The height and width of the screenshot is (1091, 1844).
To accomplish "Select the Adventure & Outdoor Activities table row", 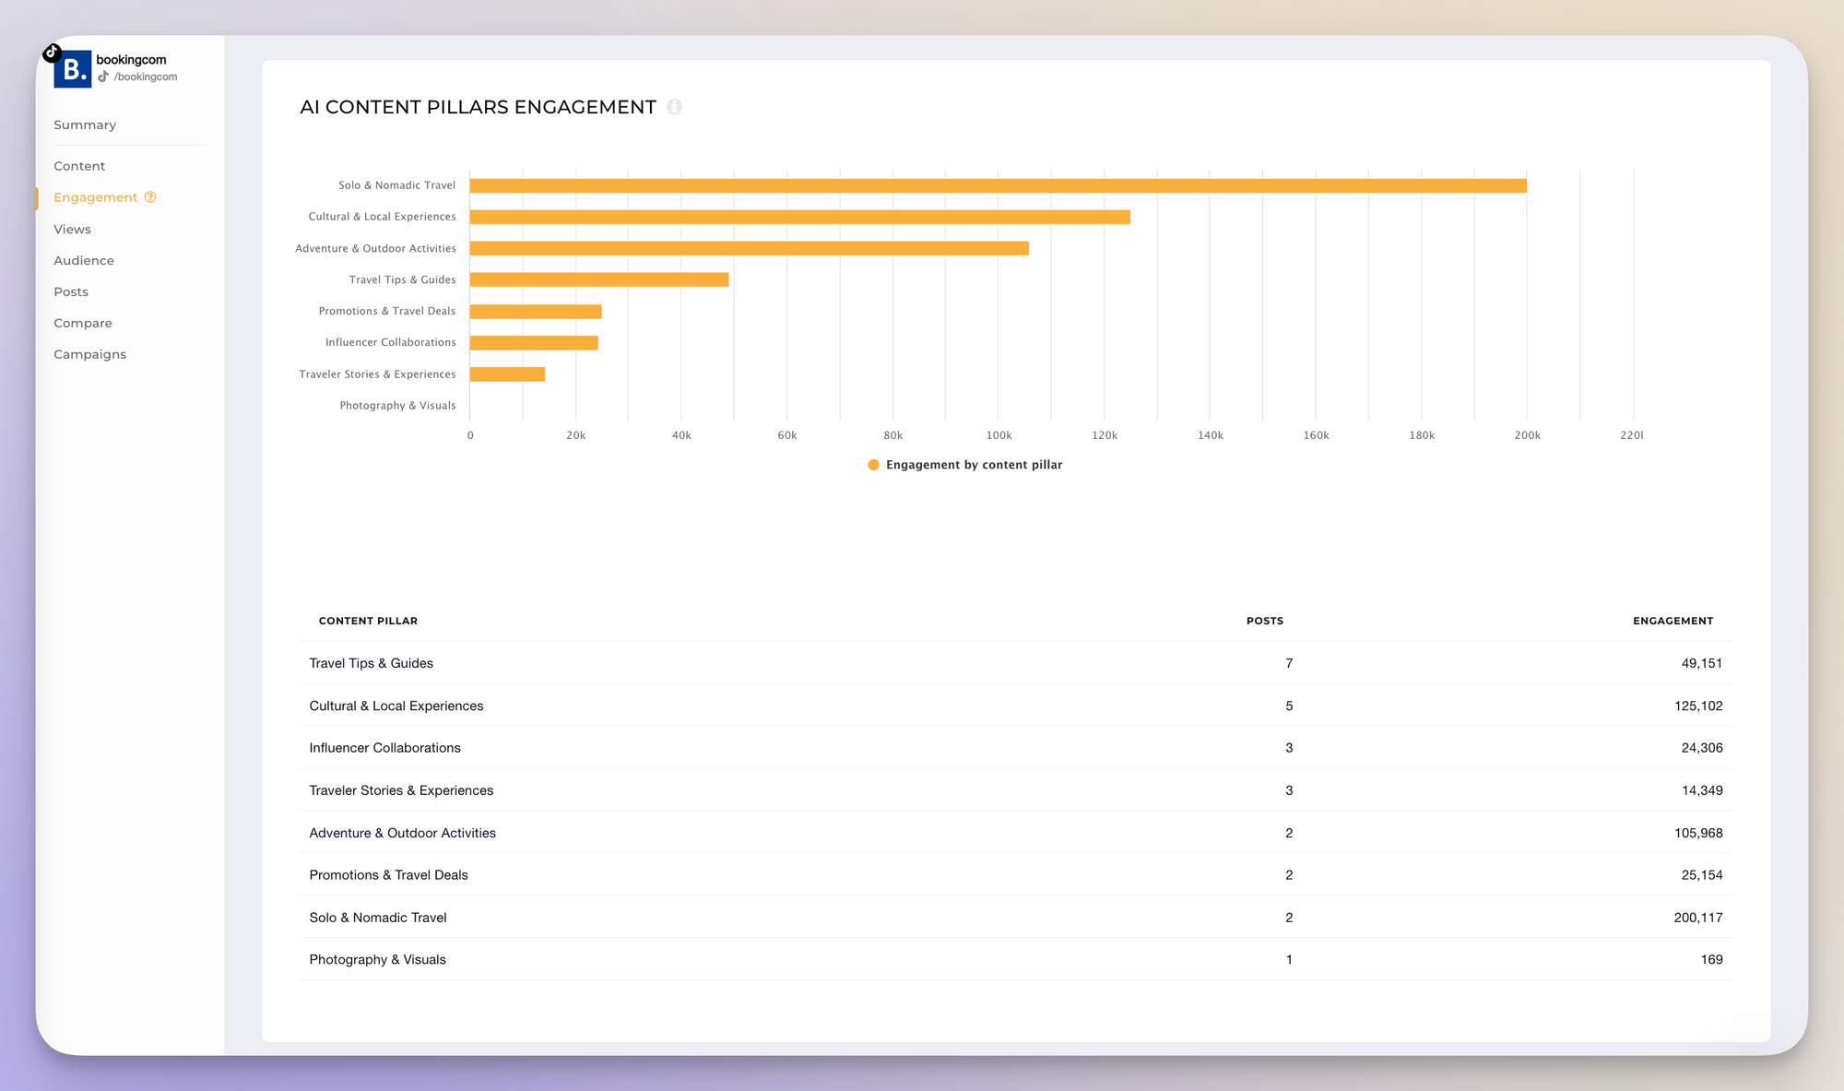I will pyautogui.click(x=1016, y=833).
